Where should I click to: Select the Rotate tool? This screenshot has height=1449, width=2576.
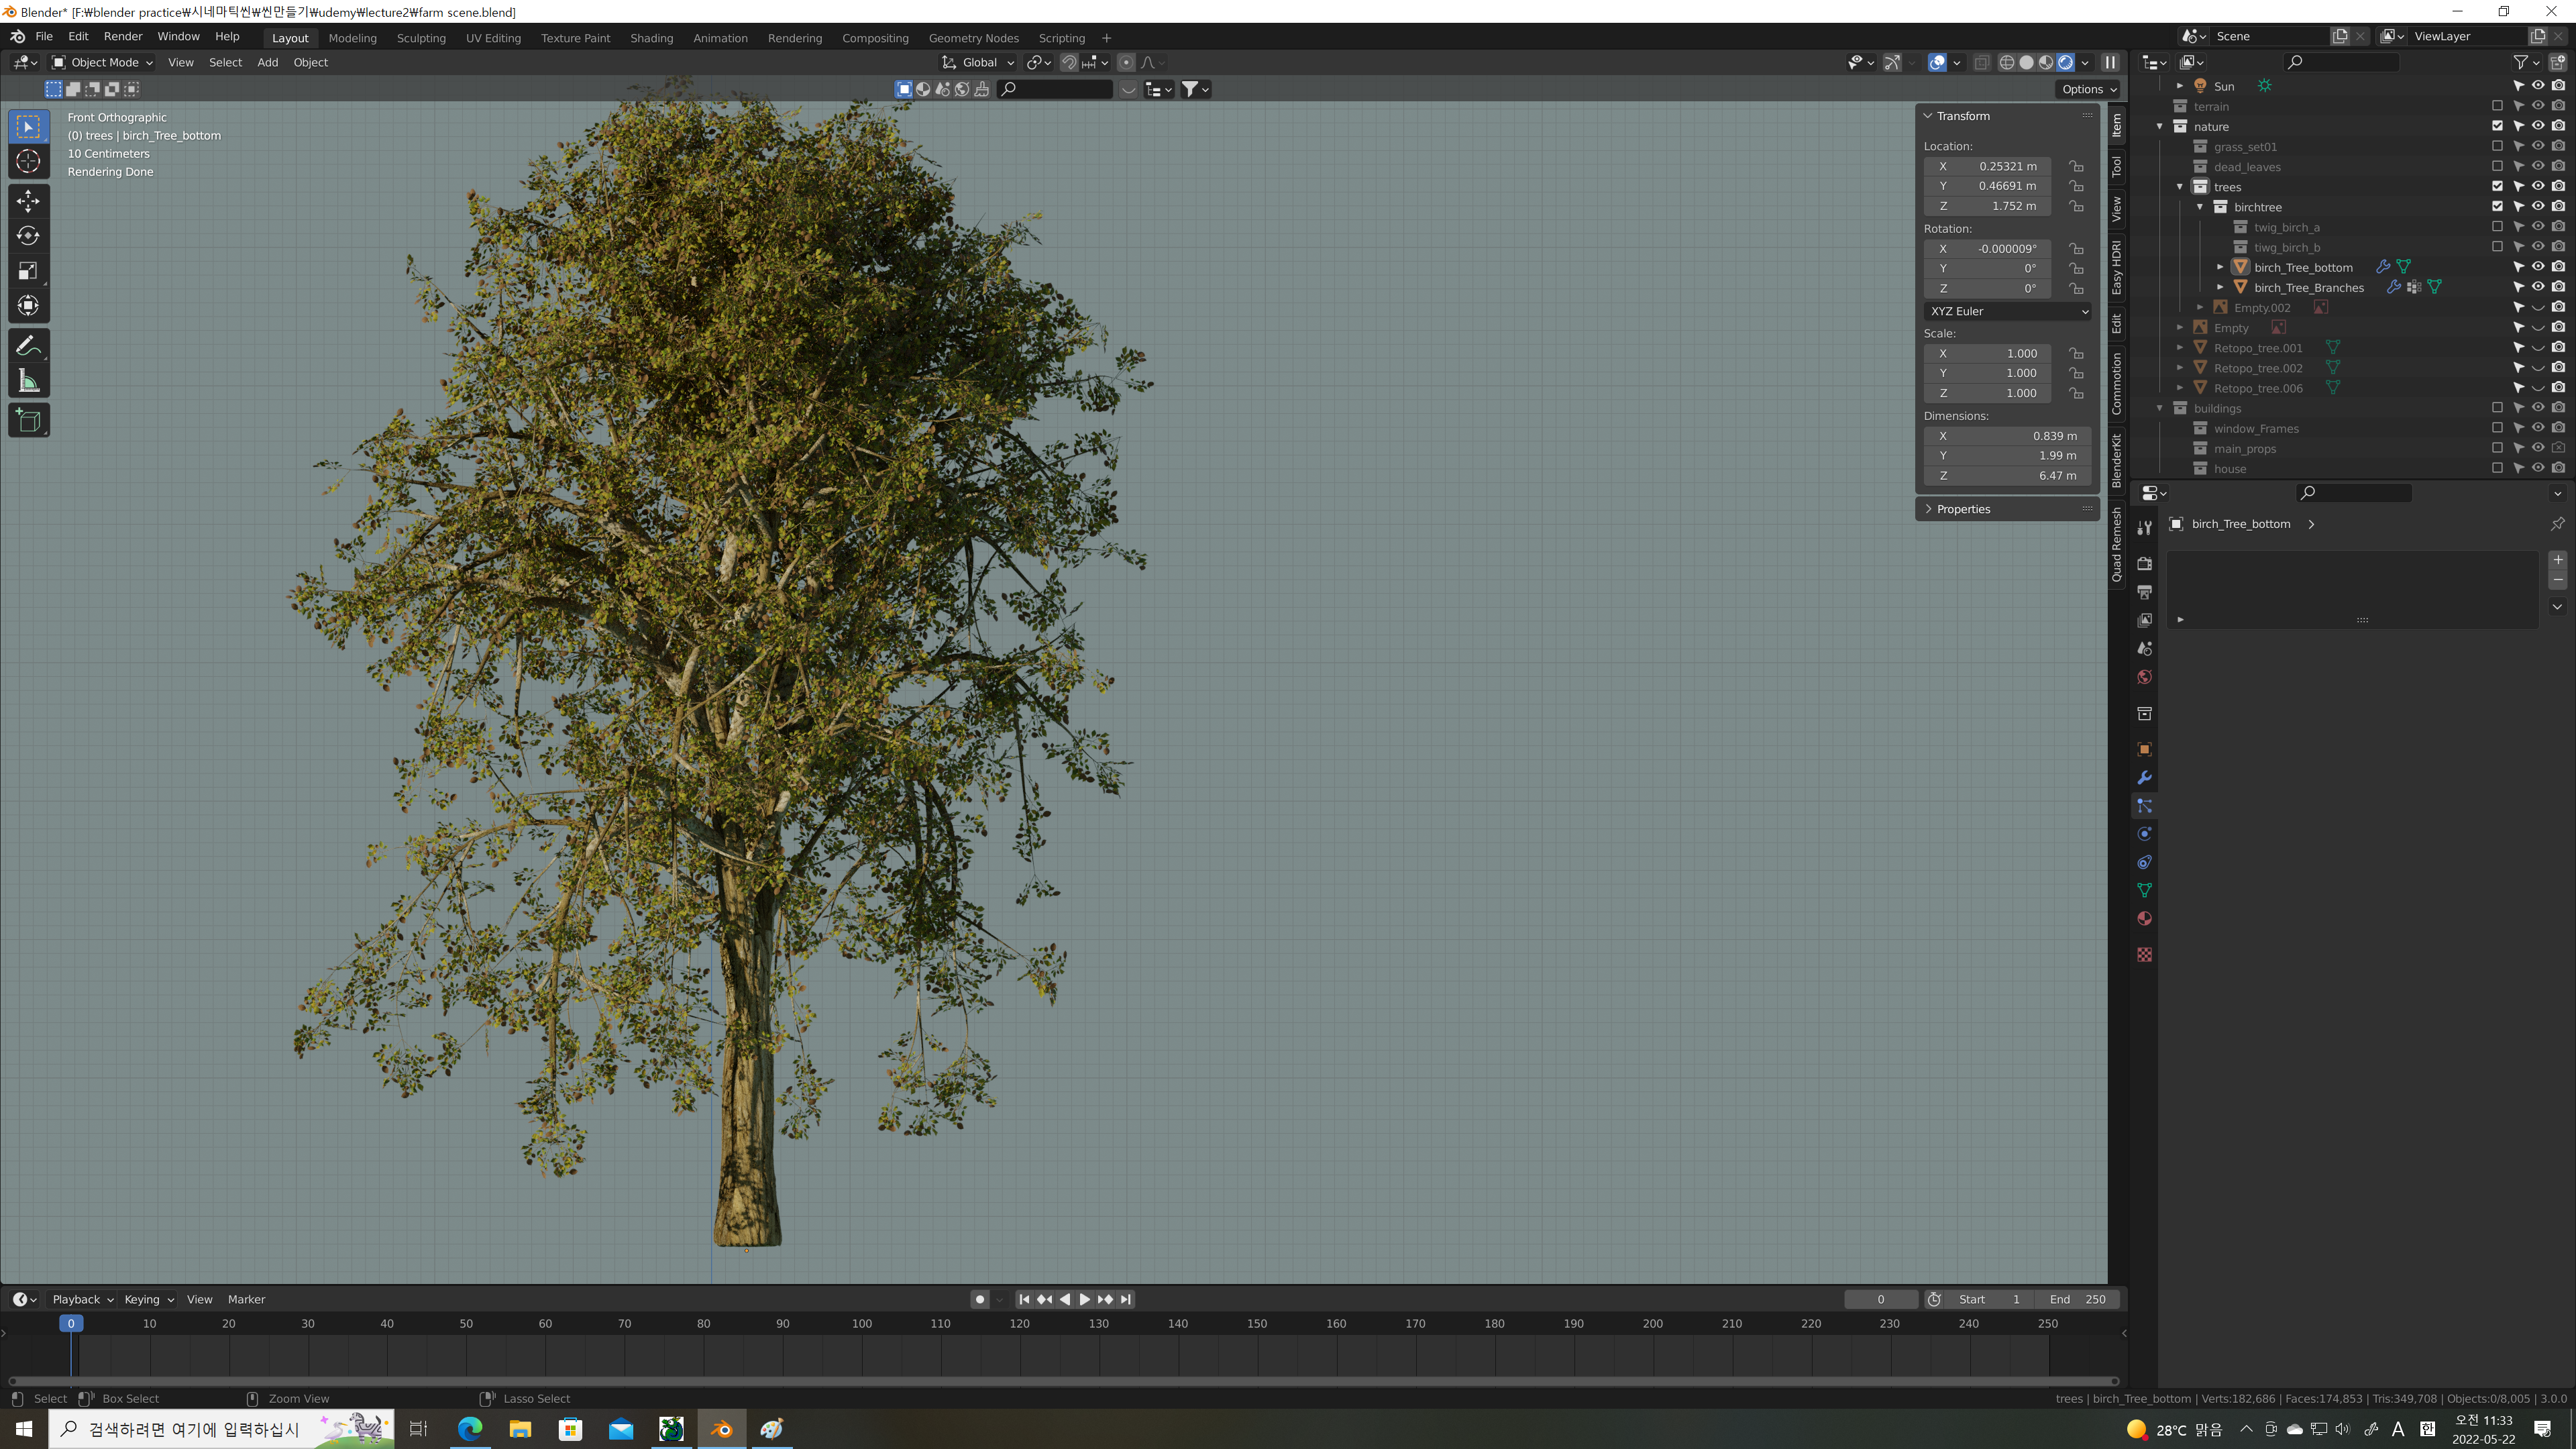pos(28,236)
